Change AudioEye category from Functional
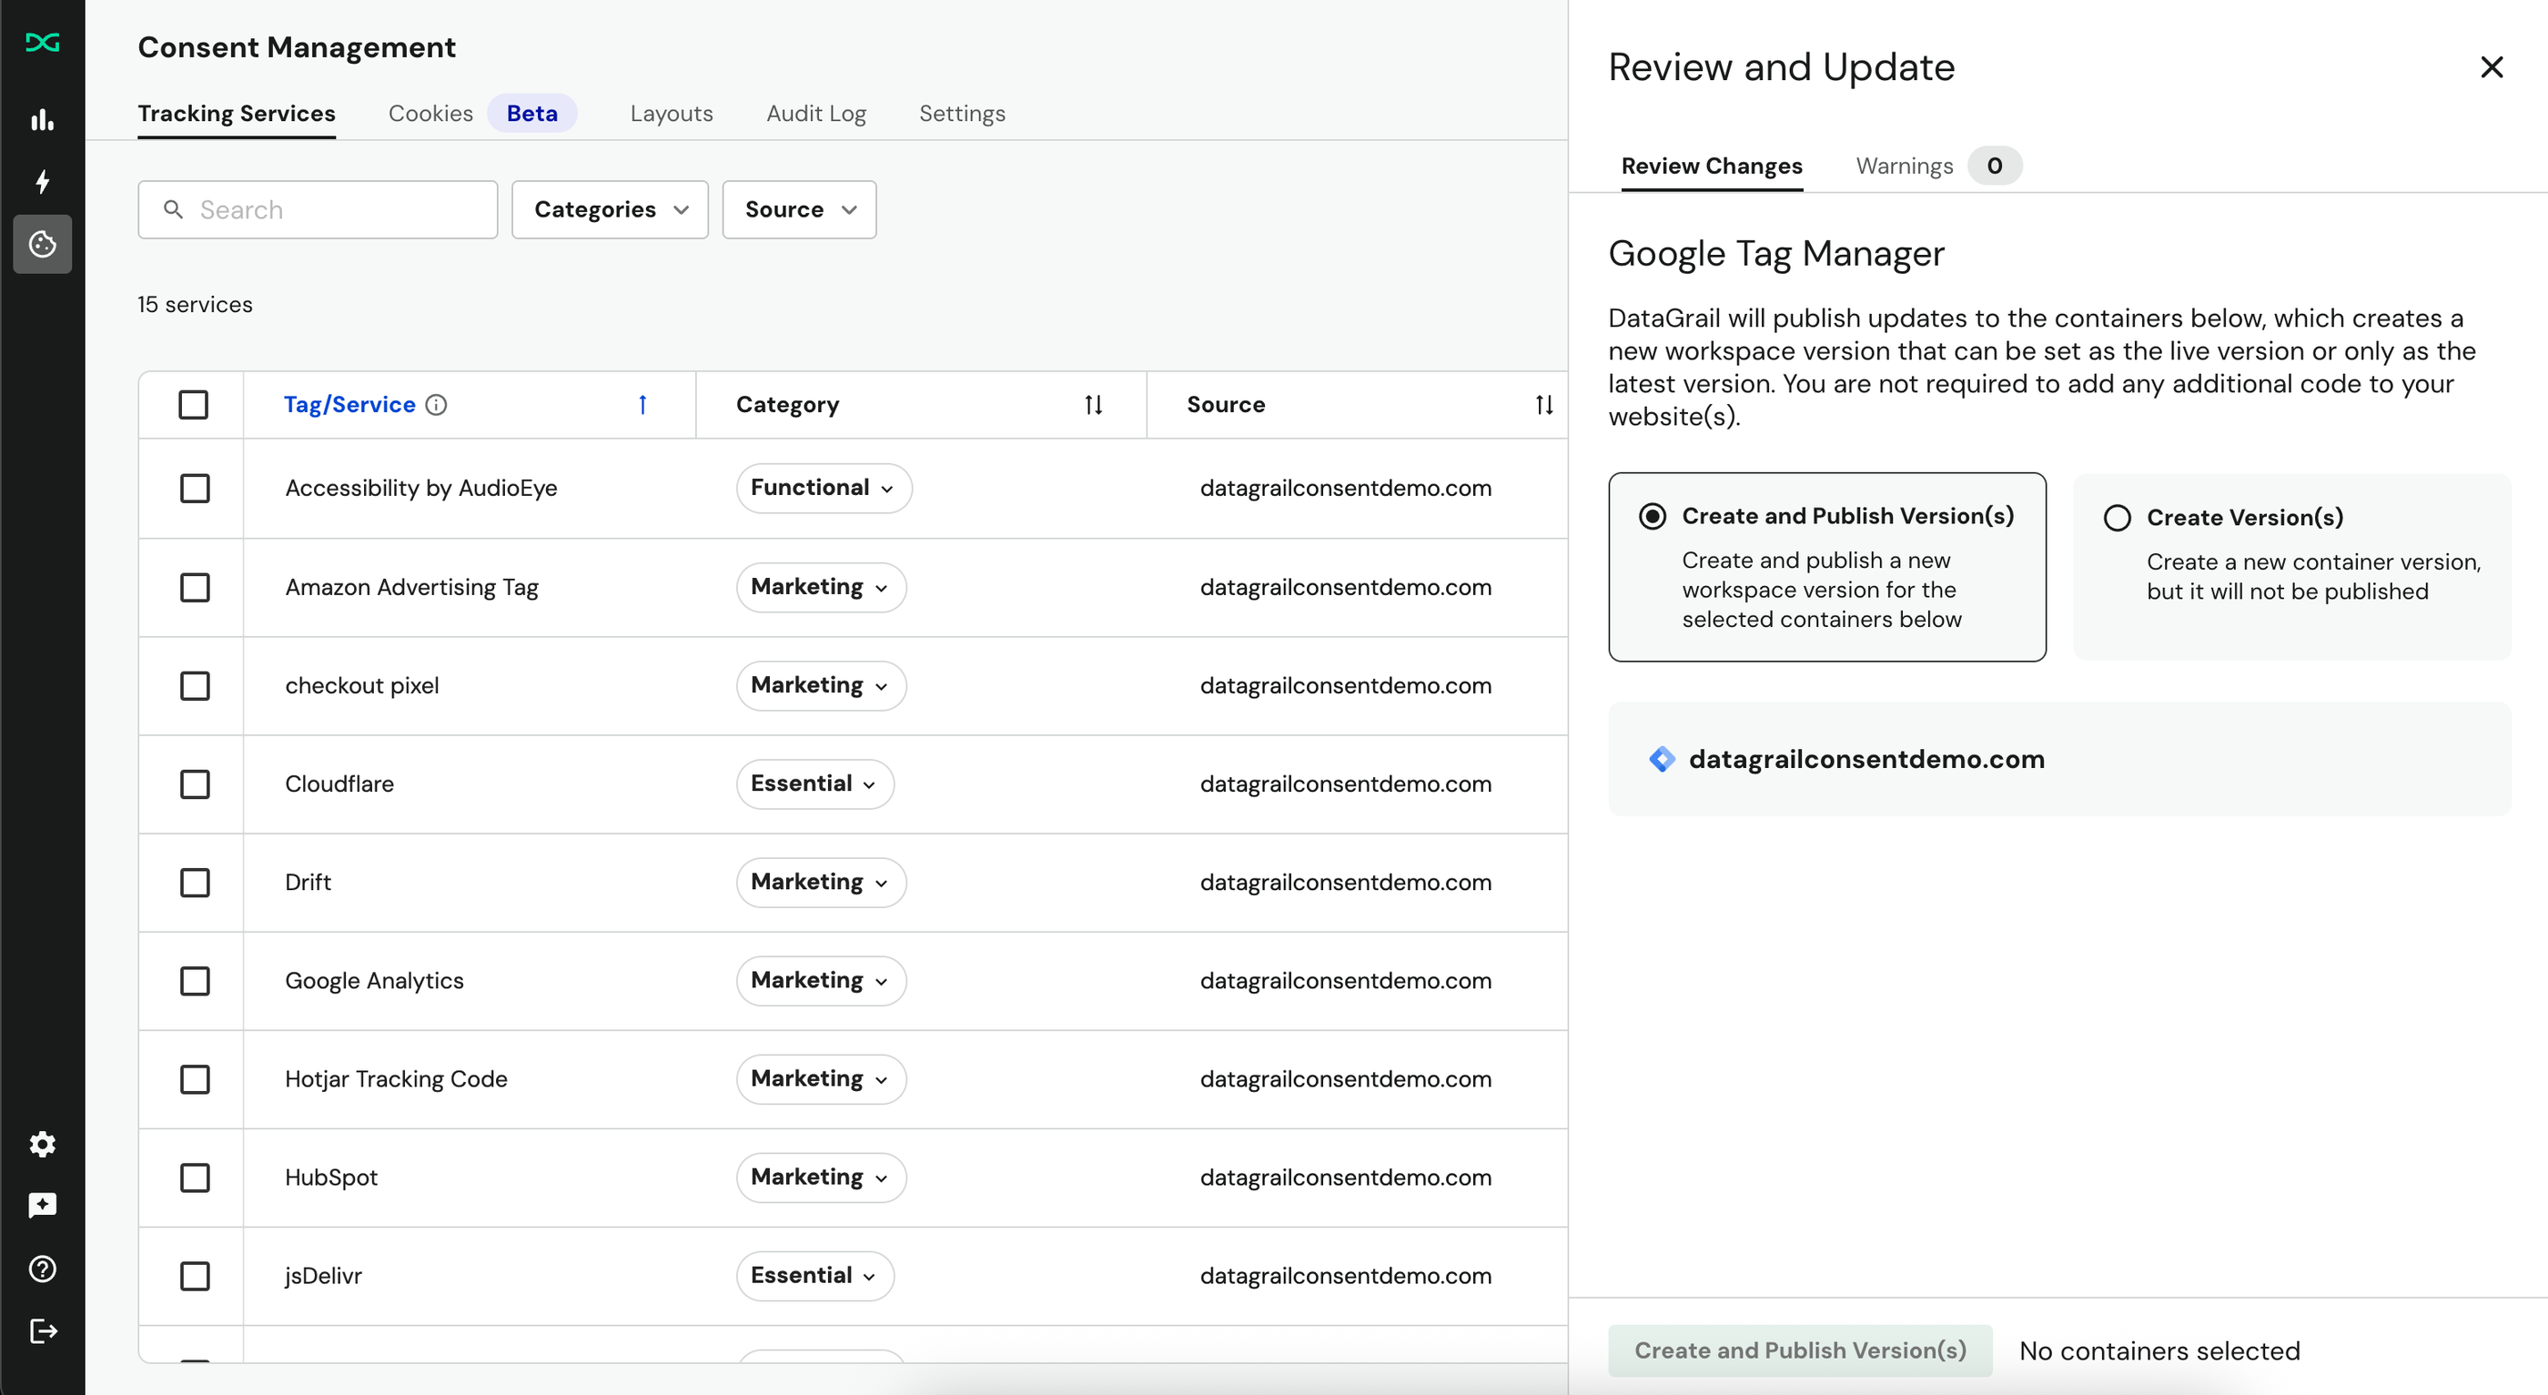Viewport: 2548px width, 1395px height. pyautogui.click(x=824, y=489)
